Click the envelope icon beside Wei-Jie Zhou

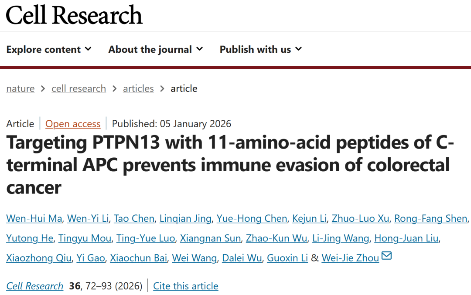386,256
